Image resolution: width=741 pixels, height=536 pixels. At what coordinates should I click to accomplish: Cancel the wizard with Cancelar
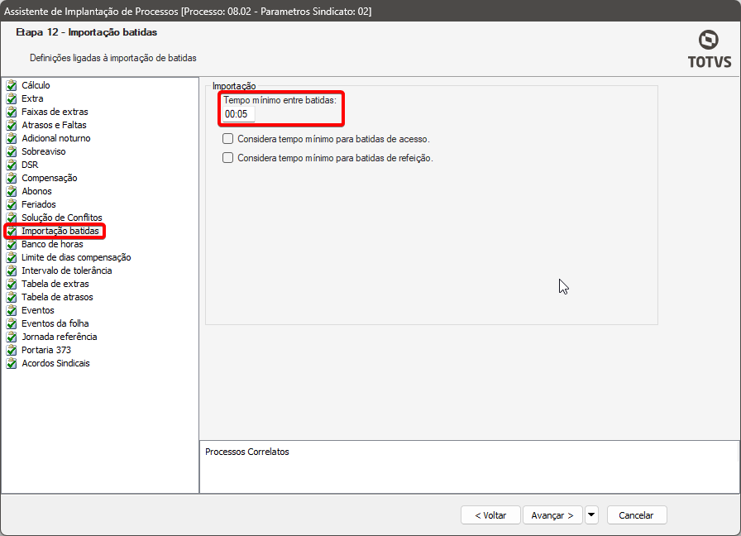(637, 515)
